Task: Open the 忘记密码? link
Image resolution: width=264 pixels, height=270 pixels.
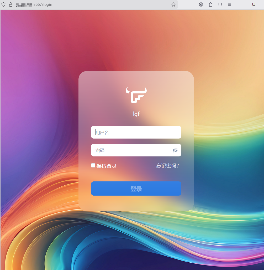Action: (167, 166)
